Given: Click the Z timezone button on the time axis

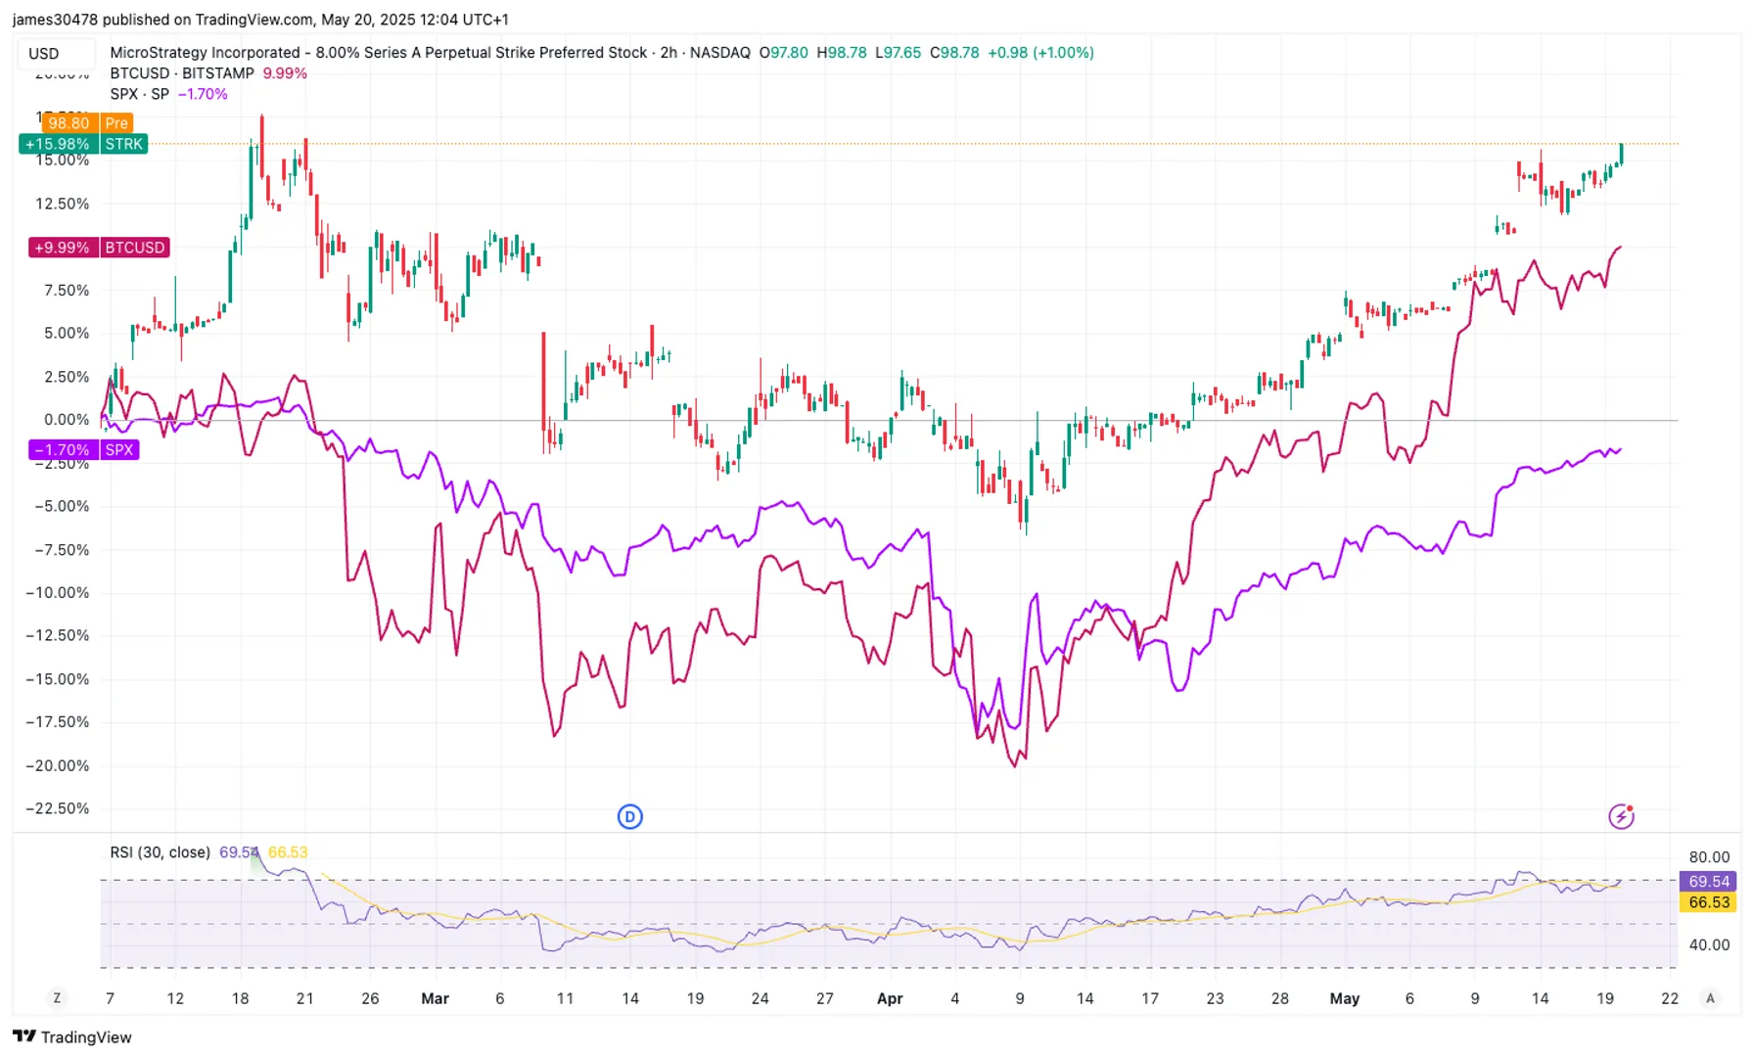Looking at the screenshot, I should point(57,998).
